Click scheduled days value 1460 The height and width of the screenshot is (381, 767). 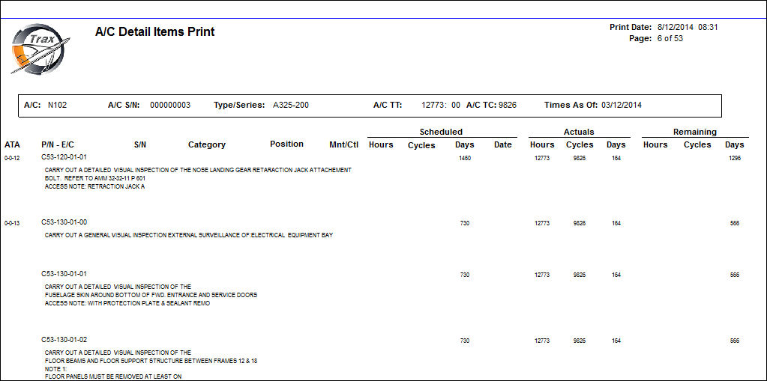click(465, 158)
